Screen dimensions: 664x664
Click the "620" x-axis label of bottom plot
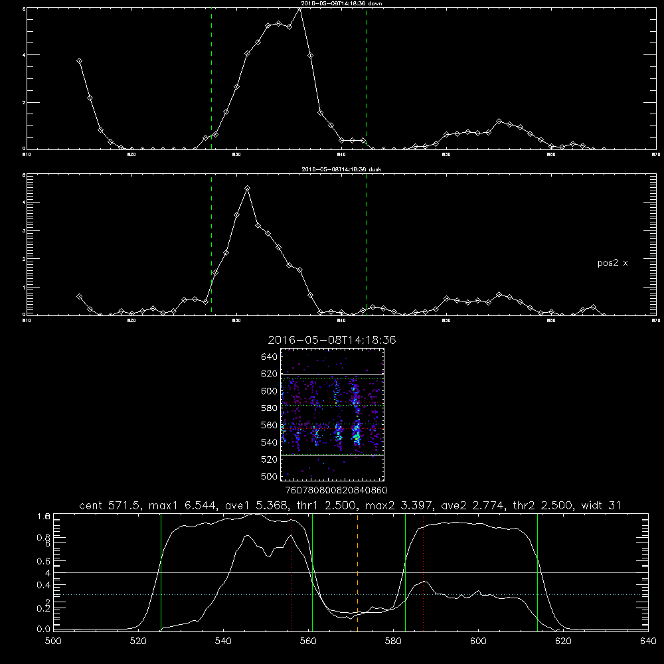[563, 641]
